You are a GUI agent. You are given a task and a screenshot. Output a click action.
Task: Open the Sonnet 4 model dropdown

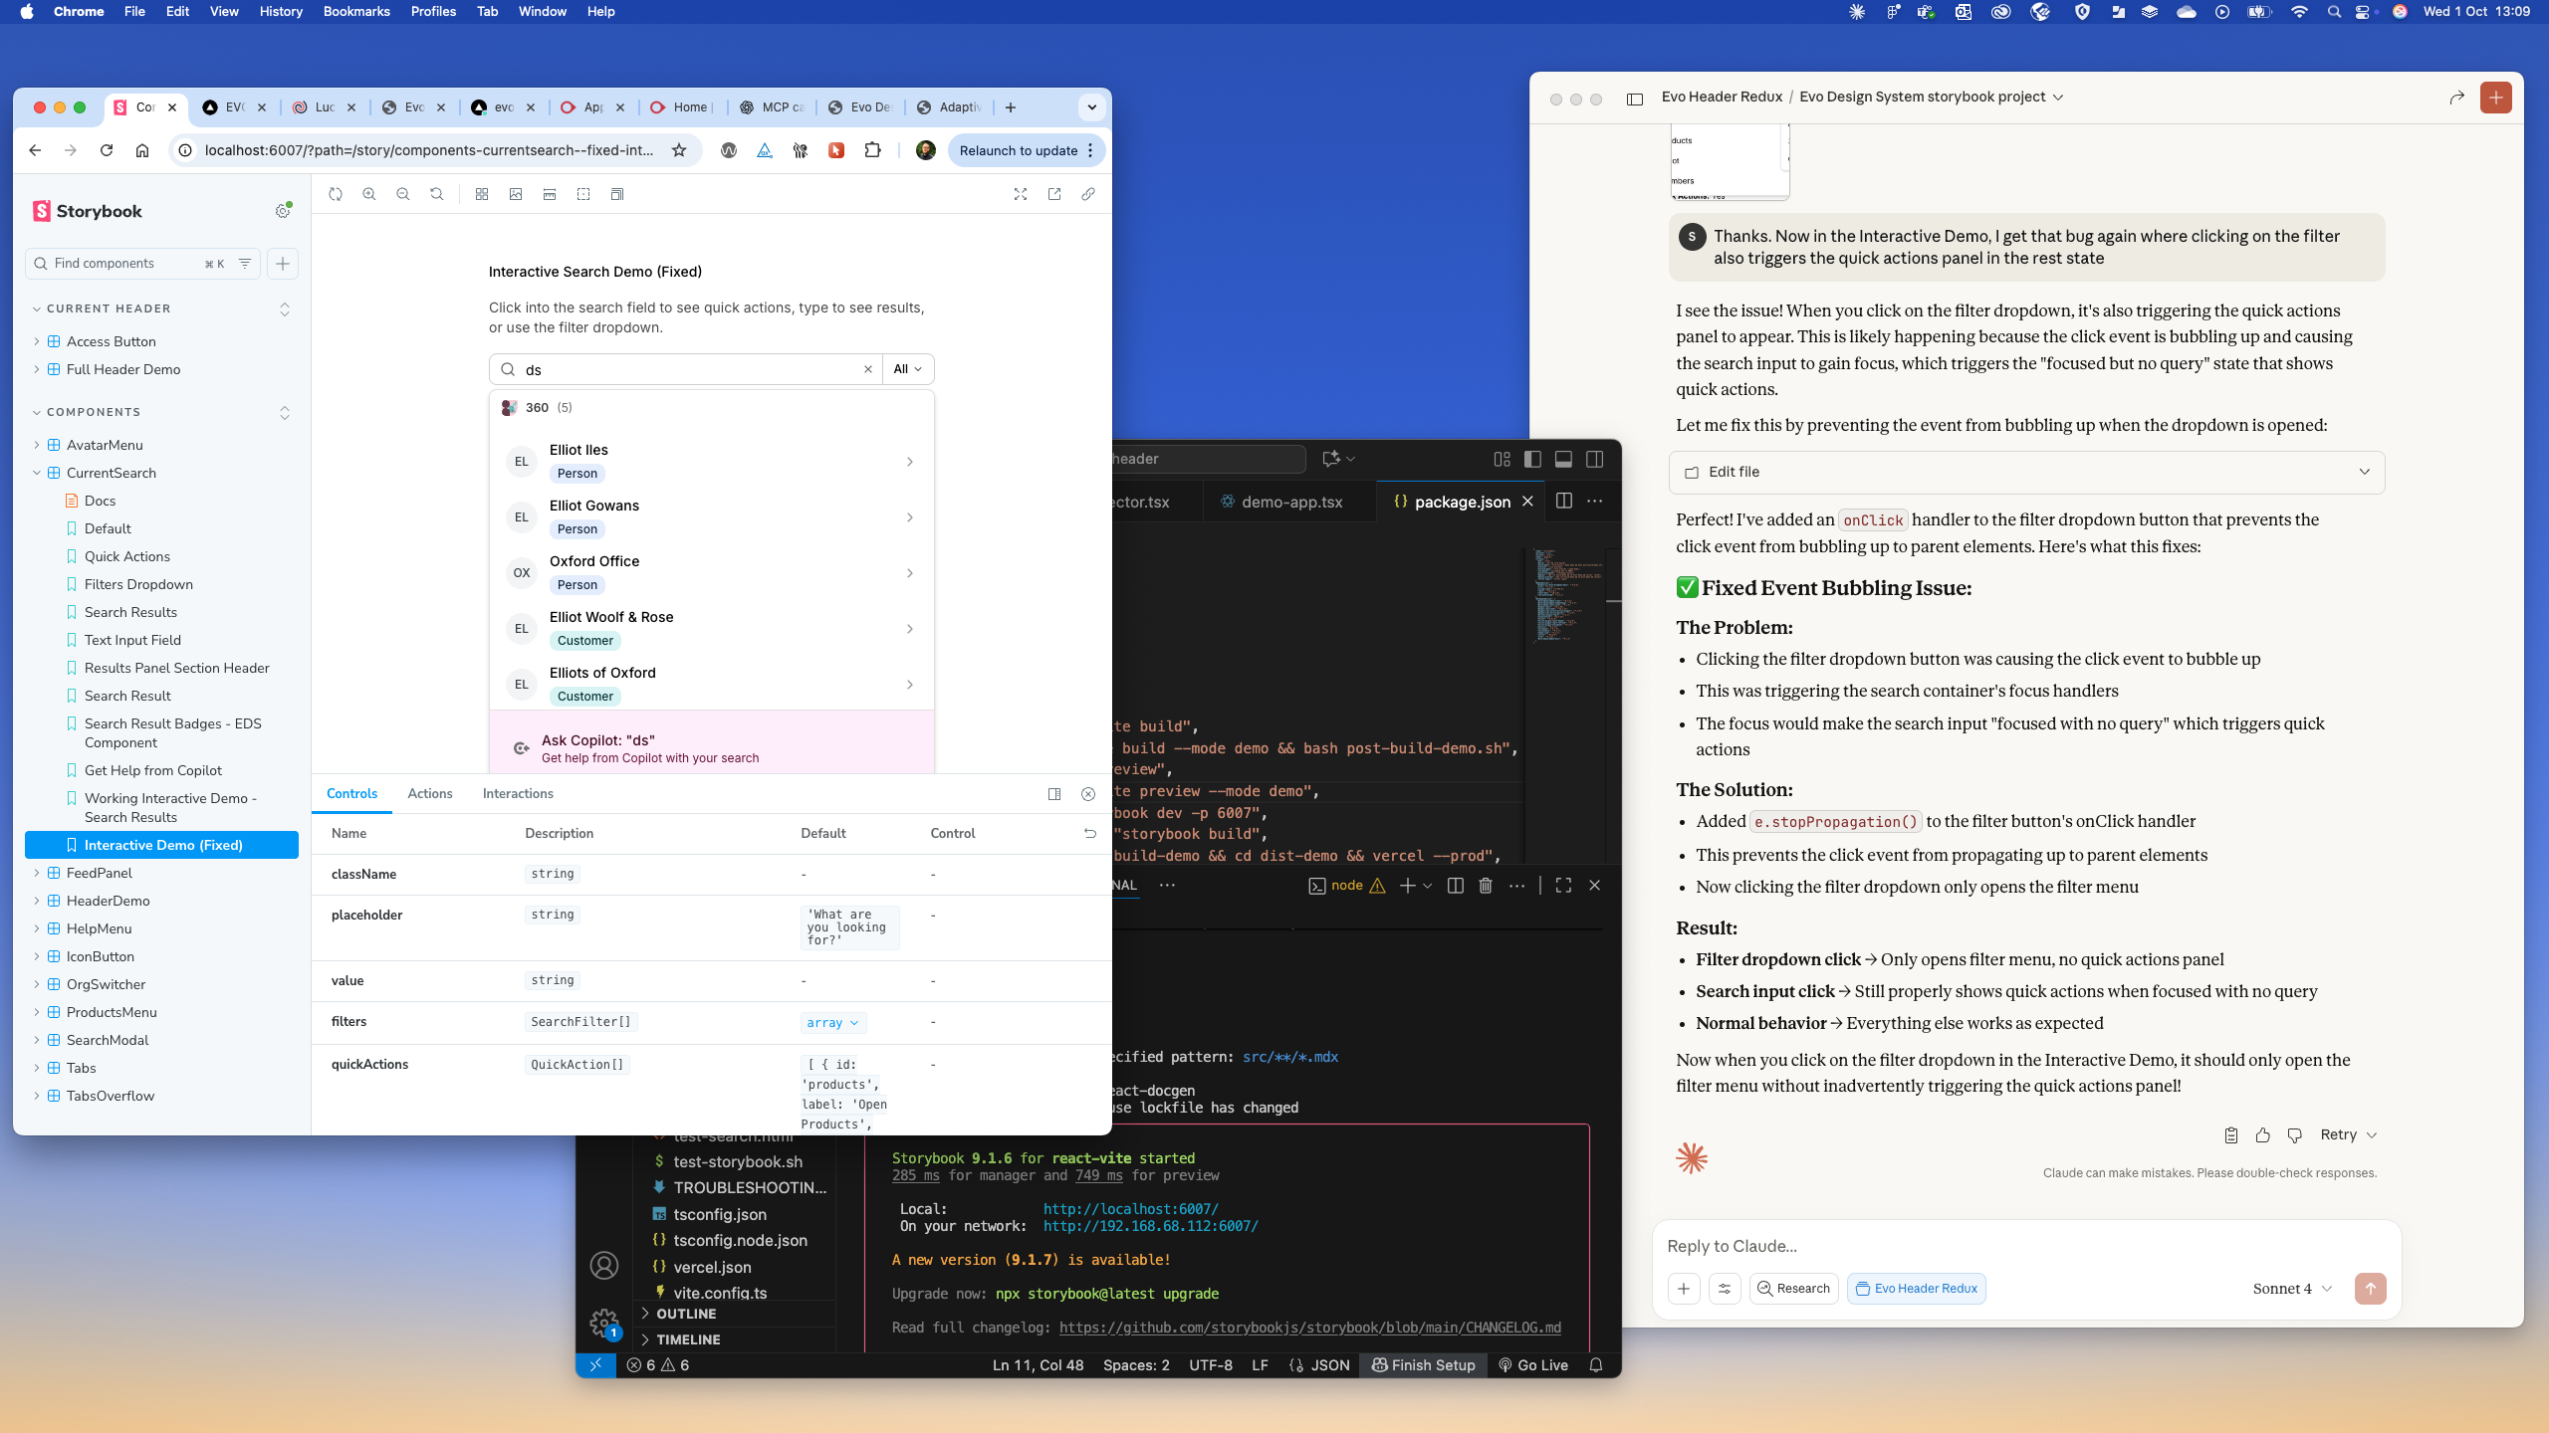pyautogui.click(x=2290, y=1288)
